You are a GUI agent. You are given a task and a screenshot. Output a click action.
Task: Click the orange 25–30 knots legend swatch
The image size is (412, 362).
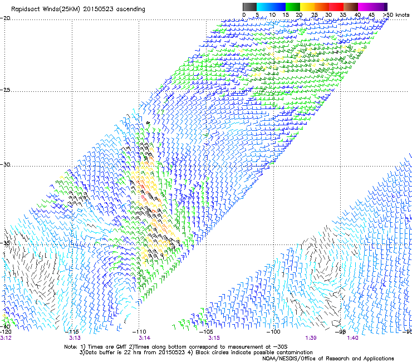pos(322,7)
